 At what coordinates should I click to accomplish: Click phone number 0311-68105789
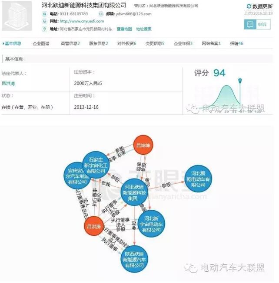[x=73, y=14]
